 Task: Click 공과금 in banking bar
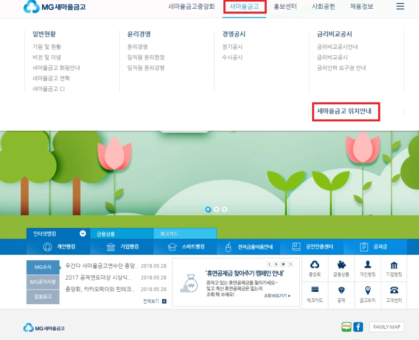coord(376,247)
